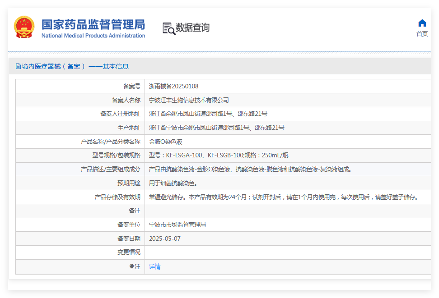Select the date 2025-05-07
Screen dimensions: 439x298
(164, 238)
